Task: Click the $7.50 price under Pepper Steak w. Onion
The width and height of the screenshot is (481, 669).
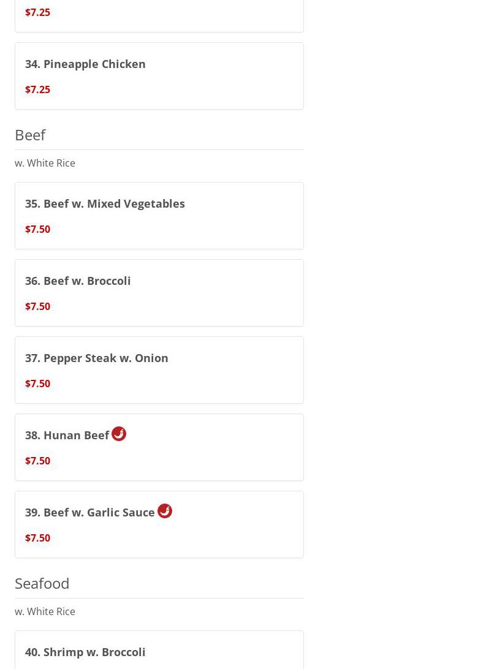Action: [37, 384]
